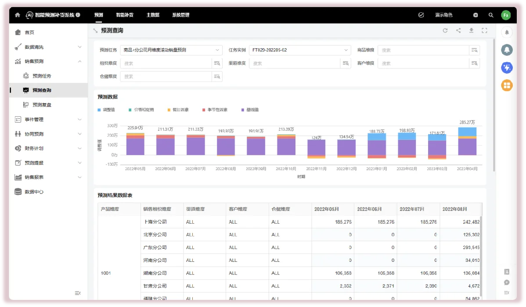The image size is (526, 307).
Task: Open advanced search for 商品维度 field
Action: (x=475, y=50)
